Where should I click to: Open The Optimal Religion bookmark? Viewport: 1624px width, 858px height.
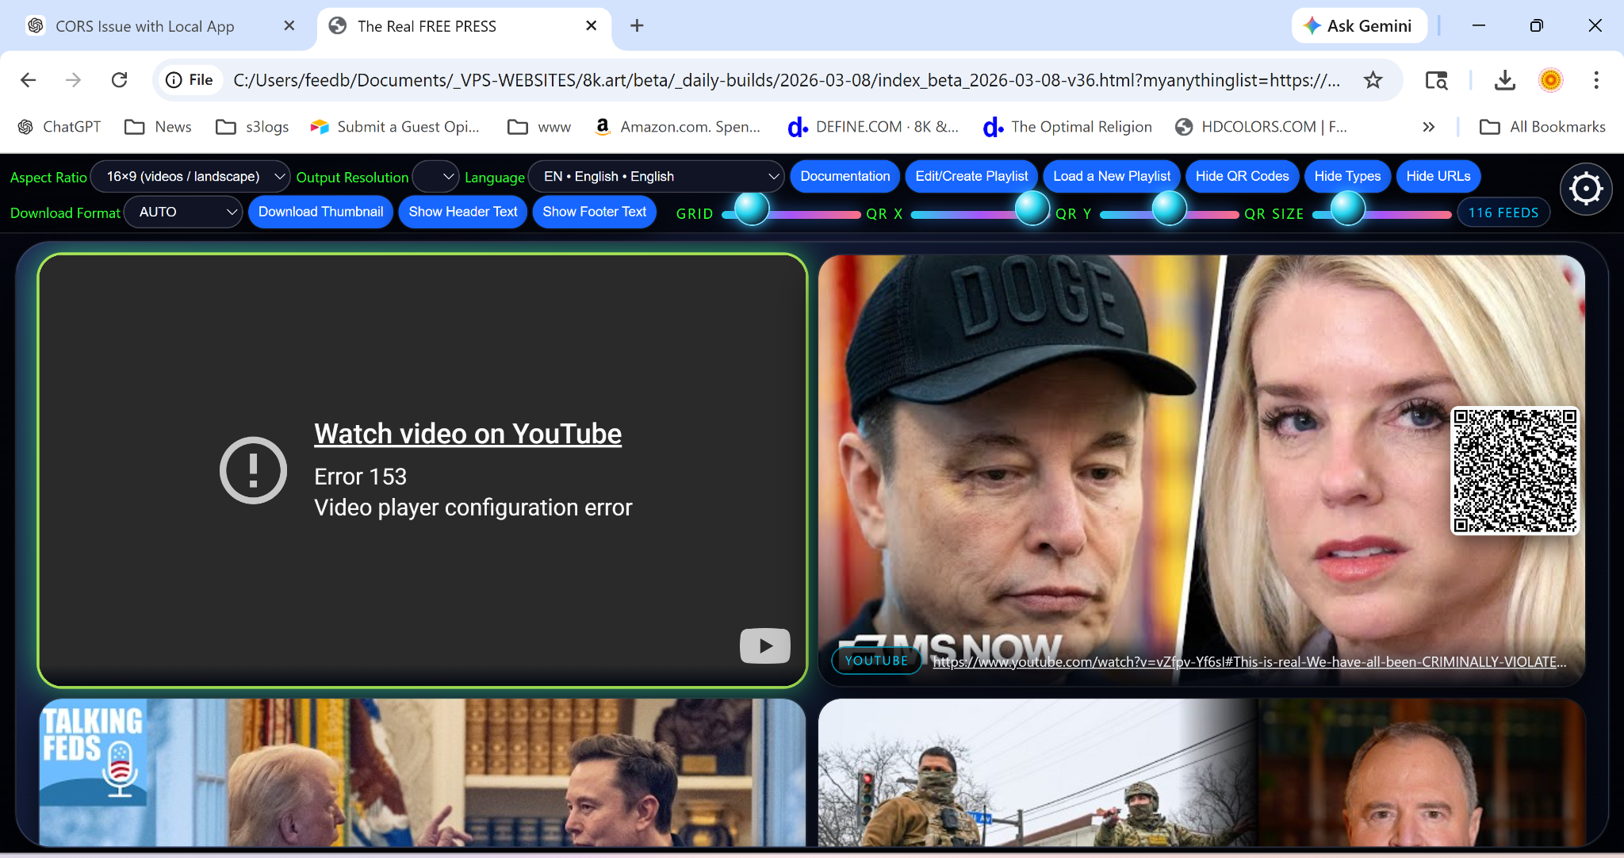pos(1067,127)
